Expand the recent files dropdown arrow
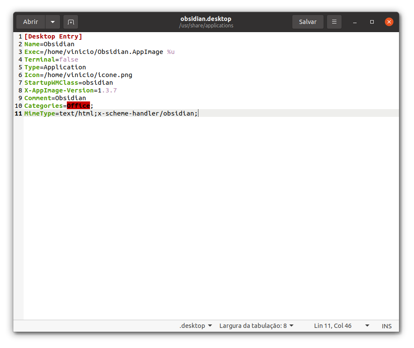The width and height of the screenshot is (414, 348). coord(53,22)
